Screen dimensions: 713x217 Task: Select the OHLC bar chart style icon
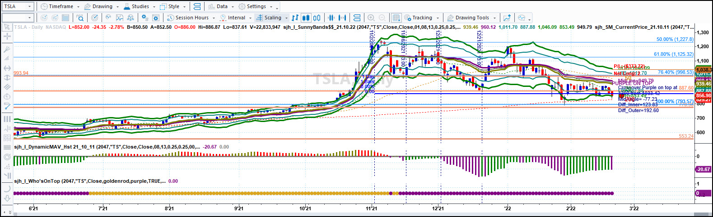295,18
